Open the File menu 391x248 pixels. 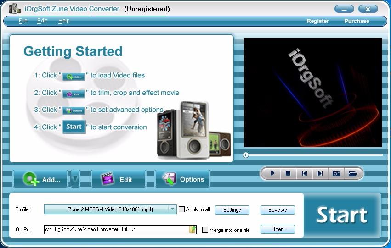pos(23,21)
